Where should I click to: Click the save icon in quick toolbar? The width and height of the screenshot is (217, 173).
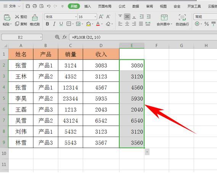pos(28,6)
